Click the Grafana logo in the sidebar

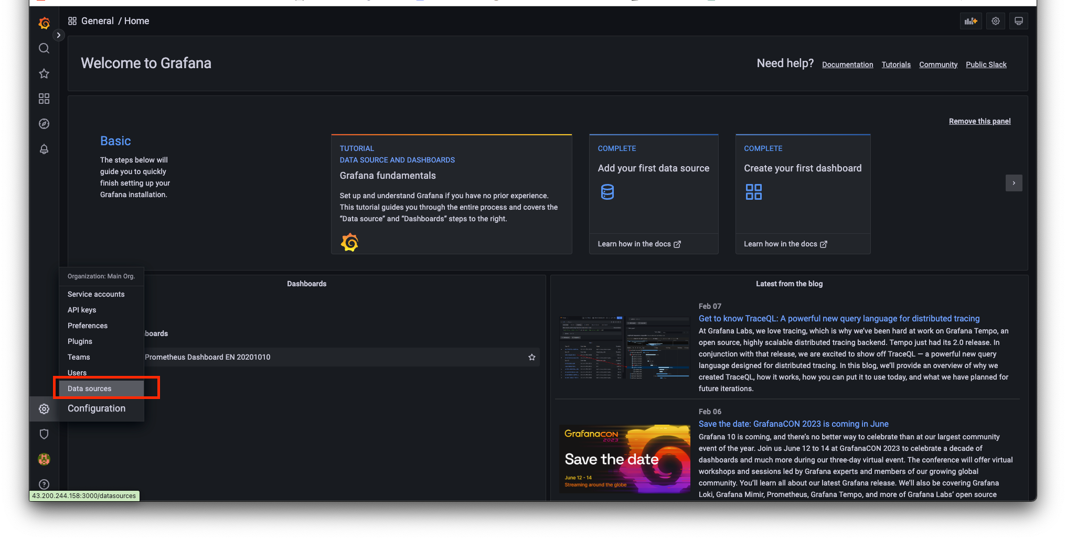click(44, 23)
